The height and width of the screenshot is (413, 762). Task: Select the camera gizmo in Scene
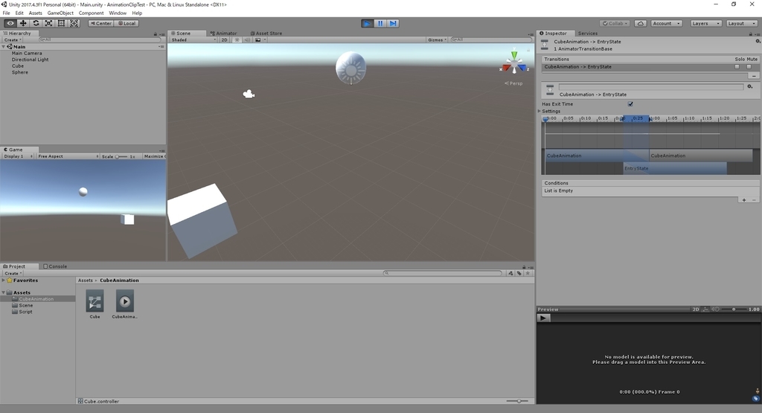[x=249, y=94]
